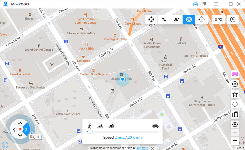245x150 pixels.
Task: Choose bicycle speed mode icon
Action: [101, 126]
